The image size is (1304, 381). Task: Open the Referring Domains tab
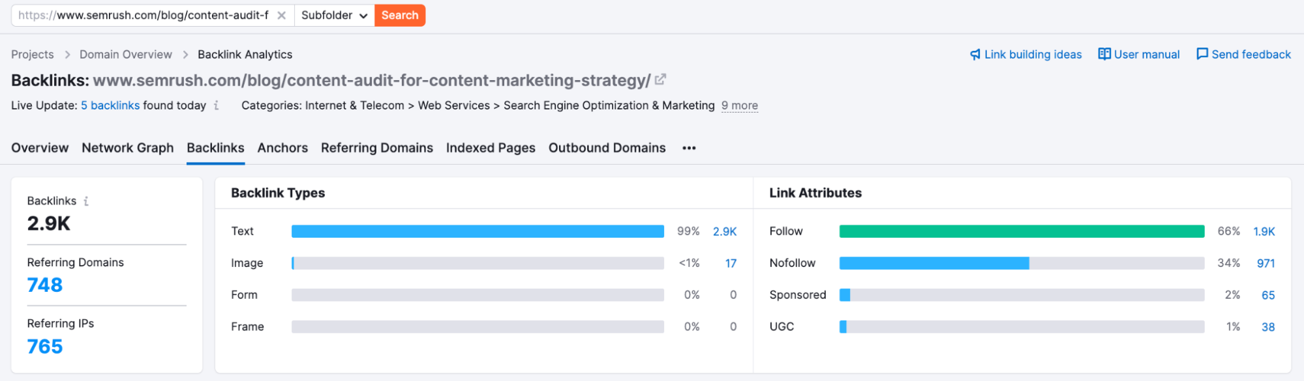[x=377, y=148]
